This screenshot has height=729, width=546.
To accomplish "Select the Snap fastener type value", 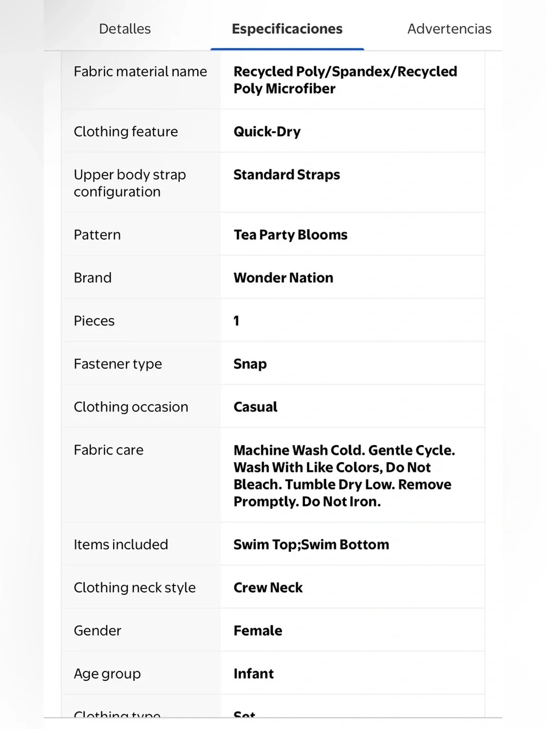I will pyautogui.click(x=250, y=364).
